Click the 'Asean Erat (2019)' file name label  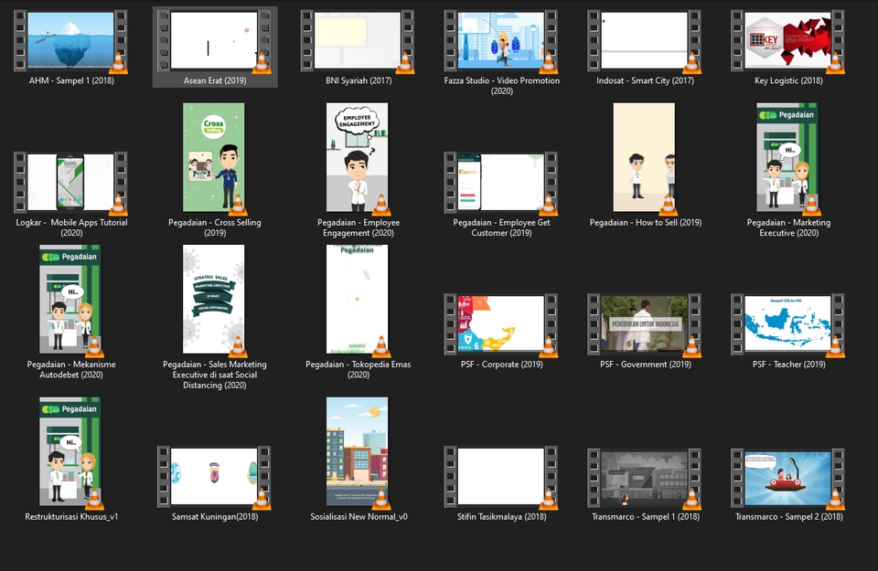pyautogui.click(x=215, y=80)
